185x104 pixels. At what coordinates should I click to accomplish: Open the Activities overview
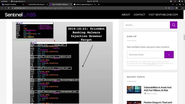[x=4, y=1]
